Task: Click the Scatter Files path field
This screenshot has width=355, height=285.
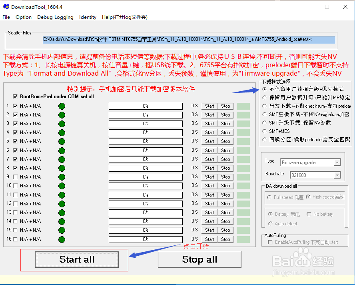Action: [189, 40]
